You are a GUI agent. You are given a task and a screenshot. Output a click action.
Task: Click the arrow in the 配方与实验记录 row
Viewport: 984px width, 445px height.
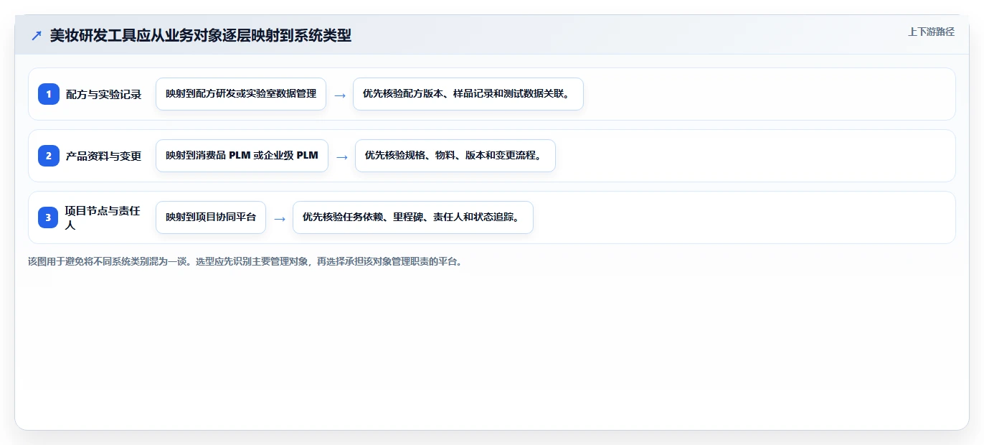pos(340,95)
